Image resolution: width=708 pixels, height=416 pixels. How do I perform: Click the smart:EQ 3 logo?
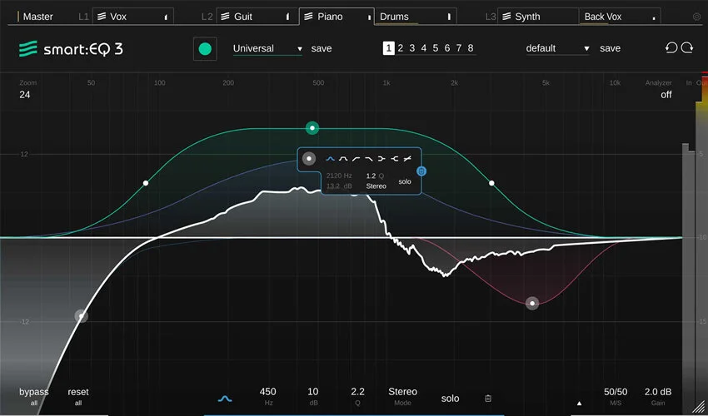(71, 49)
